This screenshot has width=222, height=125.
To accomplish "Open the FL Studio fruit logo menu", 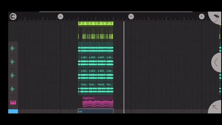I will pos(215,18).
